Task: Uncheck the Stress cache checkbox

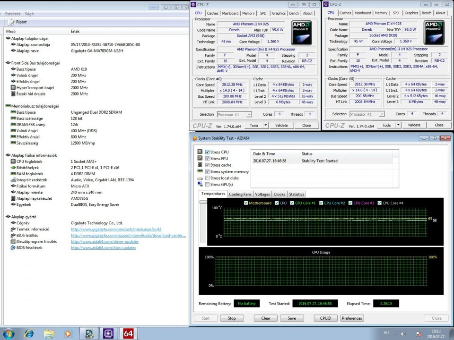Action: pos(207,165)
